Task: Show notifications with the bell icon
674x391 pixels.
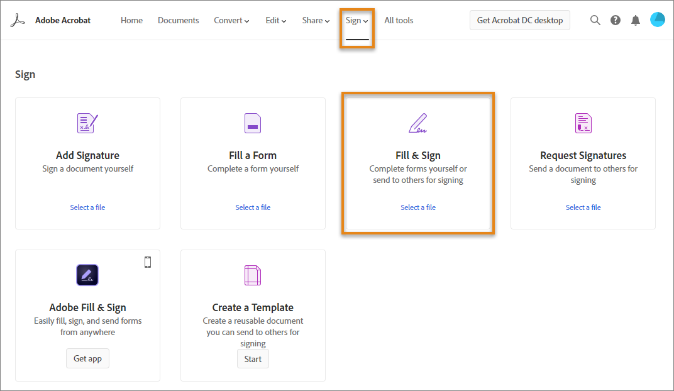Action: 636,20
